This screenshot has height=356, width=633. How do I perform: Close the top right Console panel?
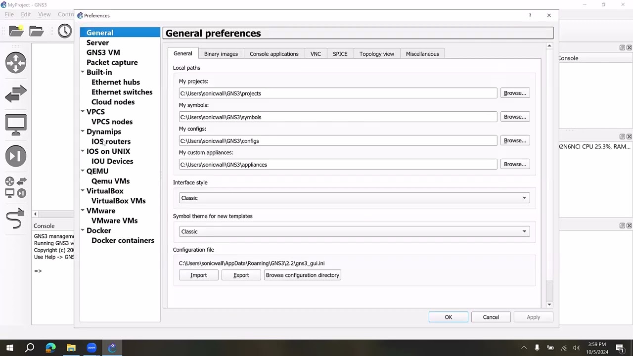pyautogui.click(x=629, y=47)
